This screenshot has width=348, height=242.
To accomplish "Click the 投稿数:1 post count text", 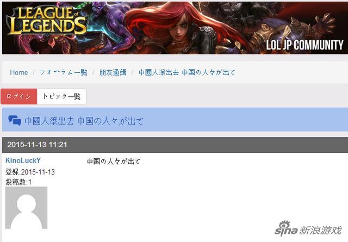I will 18,182.
